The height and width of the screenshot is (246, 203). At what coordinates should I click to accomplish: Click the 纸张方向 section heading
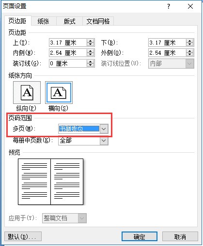[x=20, y=75]
